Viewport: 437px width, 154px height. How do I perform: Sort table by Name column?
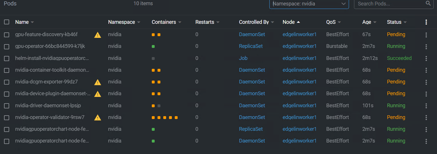pyautogui.click(x=24, y=22)
